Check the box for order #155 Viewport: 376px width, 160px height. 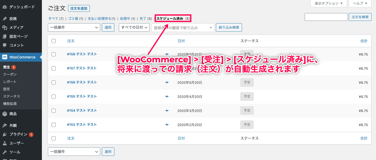tap(53, 97)
